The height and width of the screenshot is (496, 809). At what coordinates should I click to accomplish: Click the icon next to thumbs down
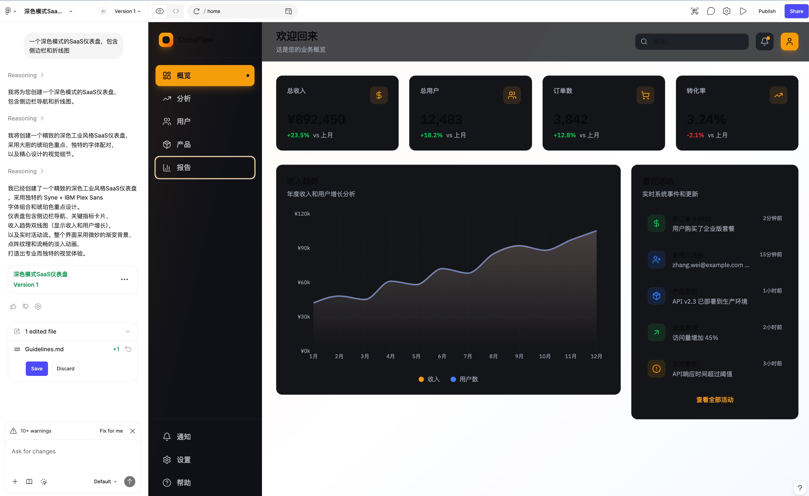[x=38, y=306]
